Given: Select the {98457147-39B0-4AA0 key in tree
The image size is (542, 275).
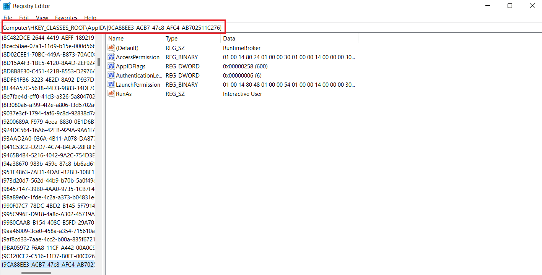Looking at the screenshot, I should click(48, 189).
